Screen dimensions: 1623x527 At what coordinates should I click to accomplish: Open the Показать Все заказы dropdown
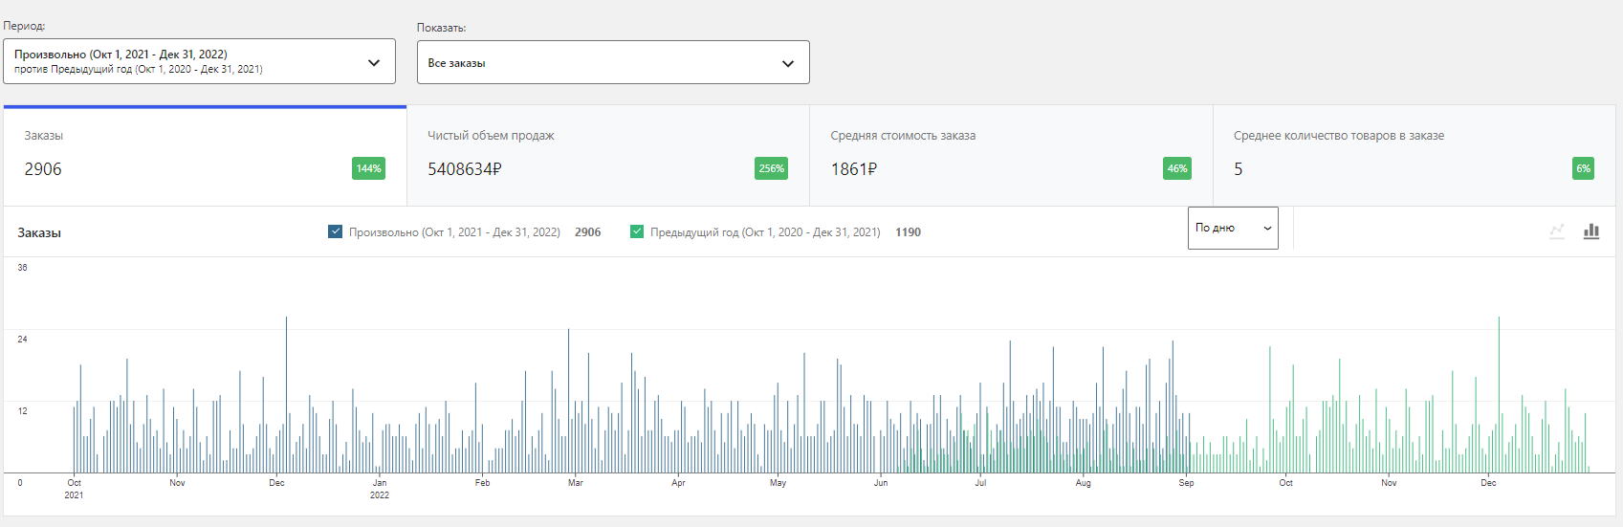[x=613, y=62]
